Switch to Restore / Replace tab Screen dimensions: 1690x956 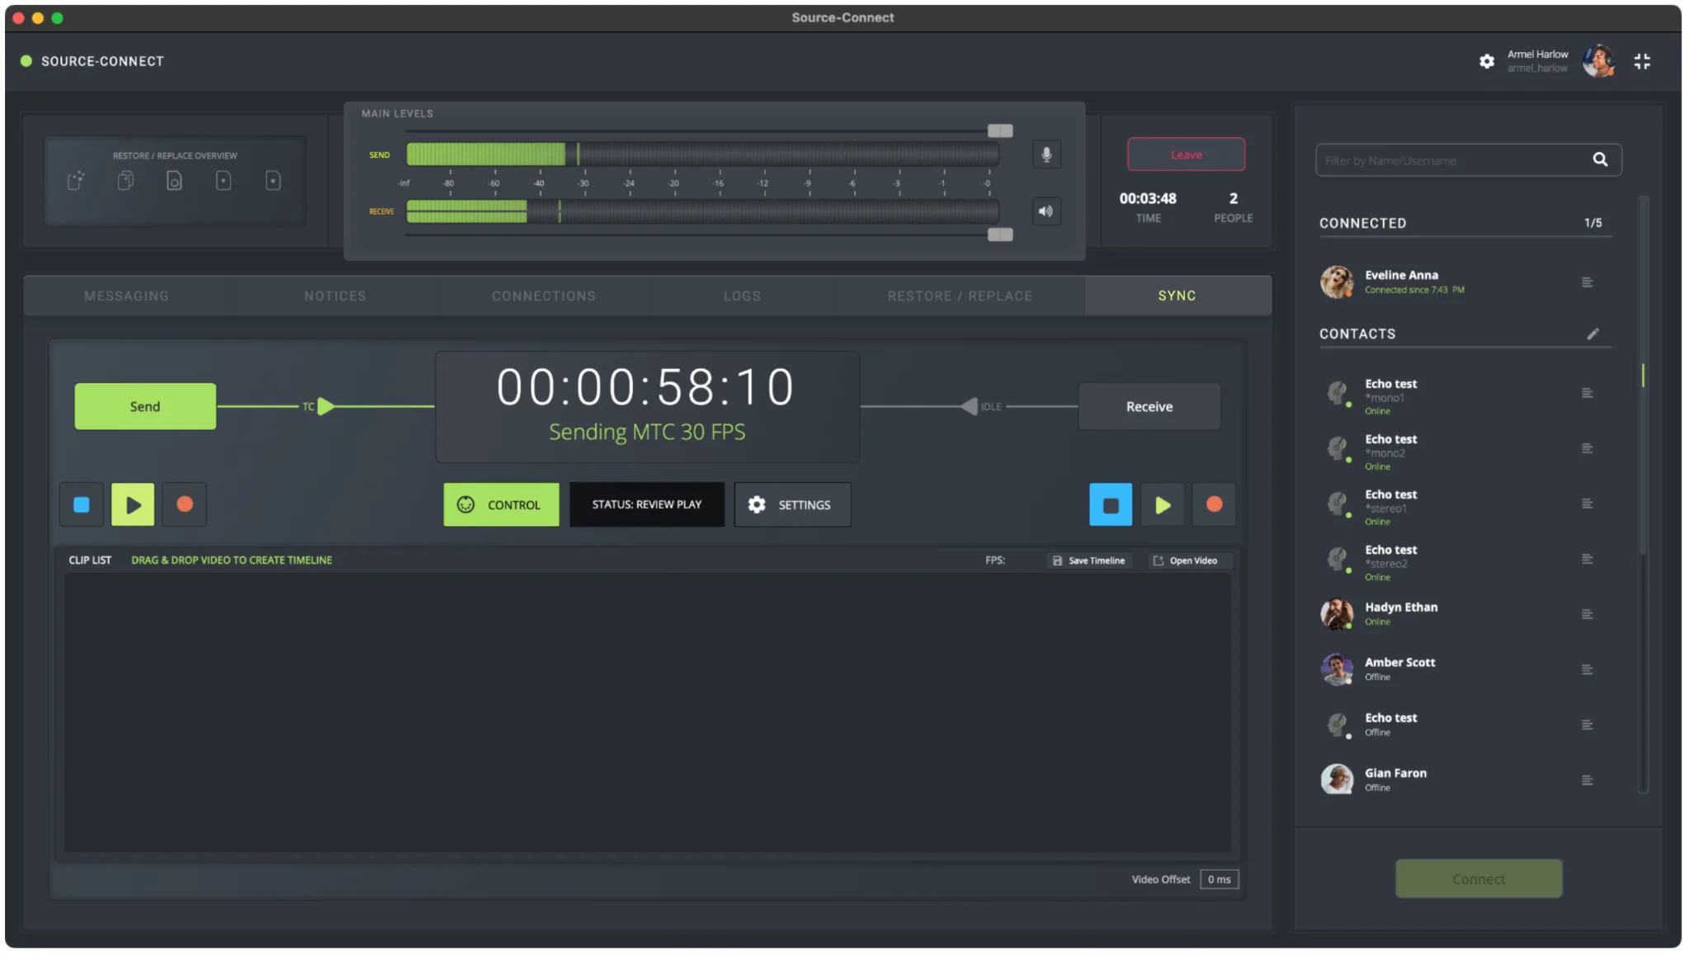(960, 296)
